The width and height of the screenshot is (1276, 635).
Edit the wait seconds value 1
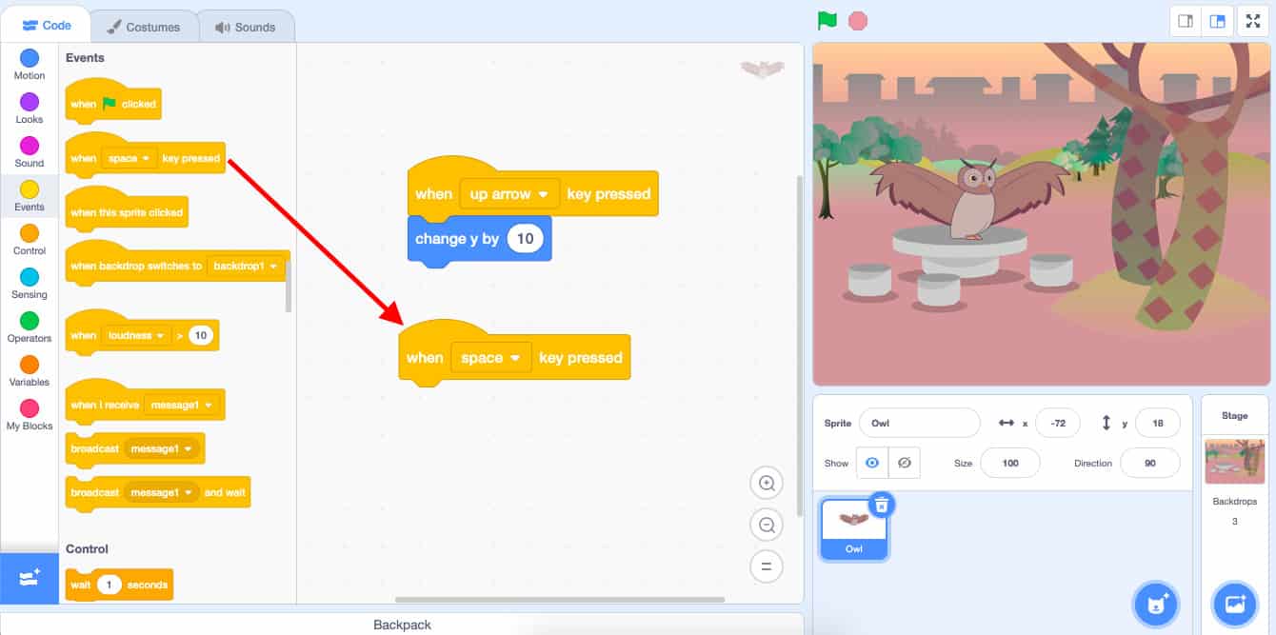click(110, 585)
